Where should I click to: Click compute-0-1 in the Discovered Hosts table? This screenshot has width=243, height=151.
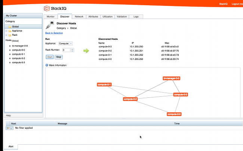tap(105, 55)
